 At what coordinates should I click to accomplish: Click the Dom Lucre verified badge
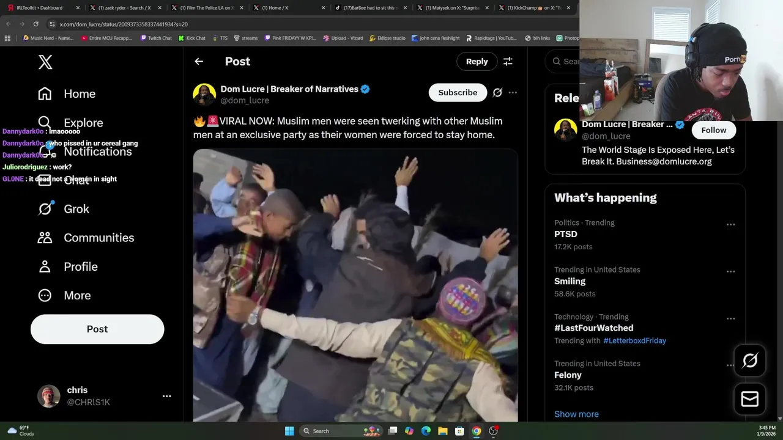point(365,89)
